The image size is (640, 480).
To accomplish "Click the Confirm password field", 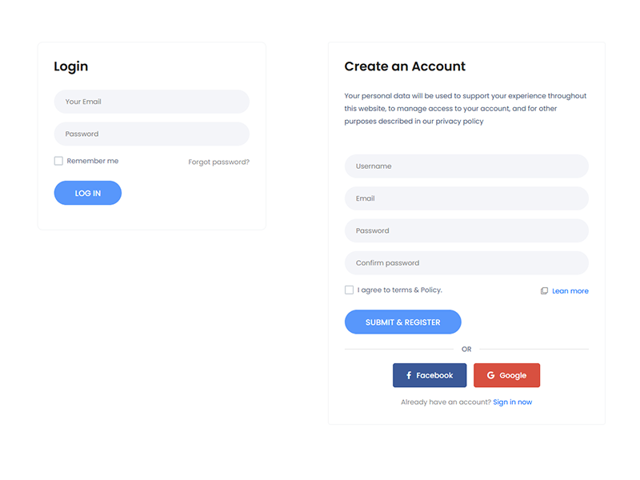I will pyautogui.click(x=466, y=262).
